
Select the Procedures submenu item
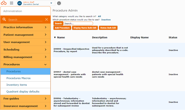tap(26, 71)
